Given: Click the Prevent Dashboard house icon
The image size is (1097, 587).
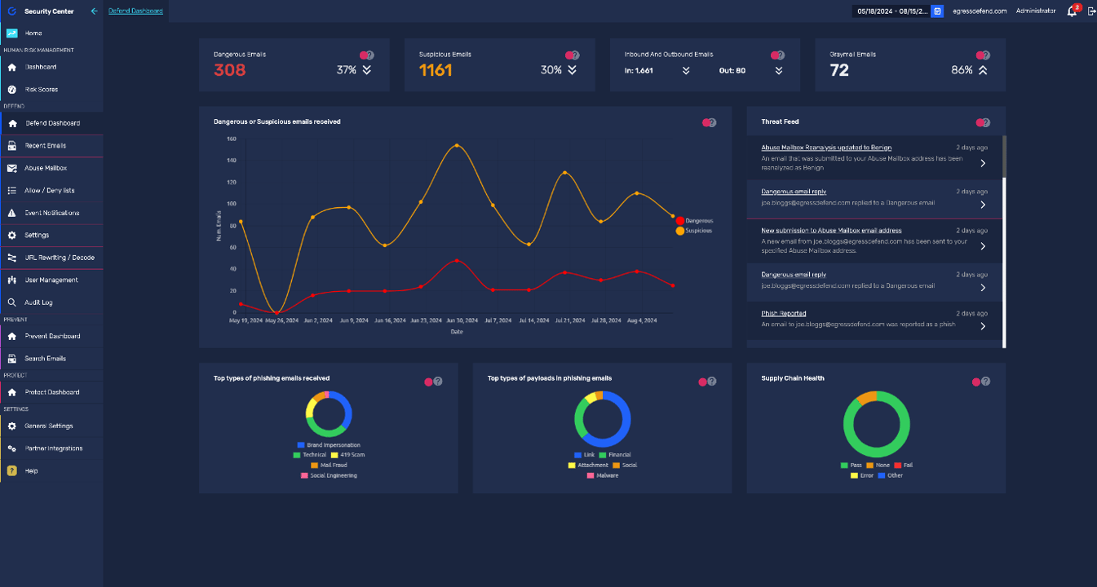Looking at the screenshot, I should tap(12, 336).
